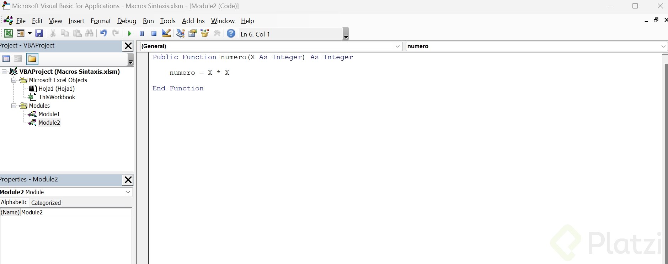The image size is (668, 264).
Task: Open the Module2 Module object dropdown
Action: [128, 192]
